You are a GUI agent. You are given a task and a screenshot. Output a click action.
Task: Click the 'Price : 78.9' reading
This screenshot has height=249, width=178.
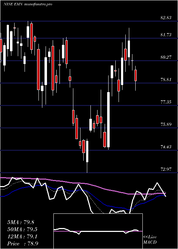[x=22, y=244]
